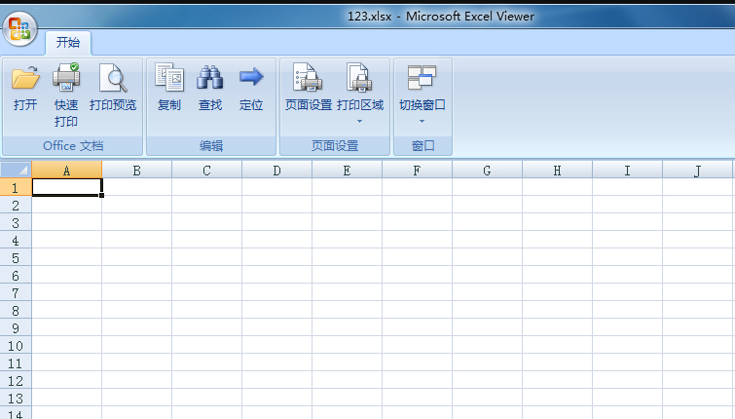Select row header 10
Screen dimensions: 735x419
pyautogui.click(x=15, y=345)
